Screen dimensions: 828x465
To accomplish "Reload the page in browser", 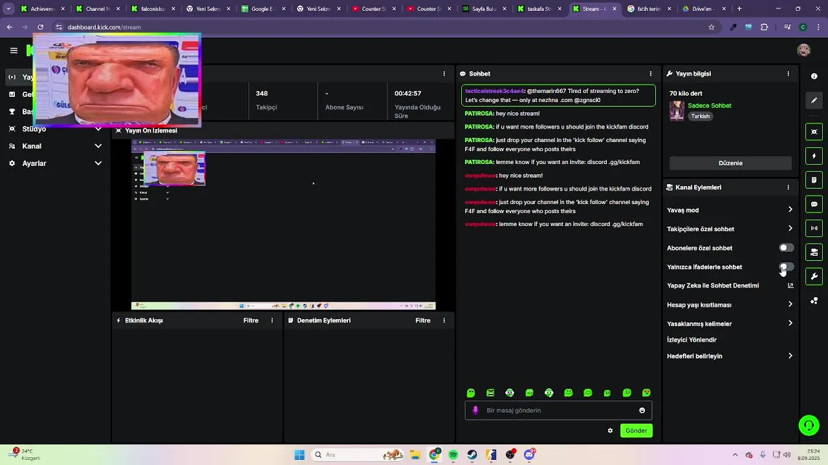I will [x=40, y=27].
